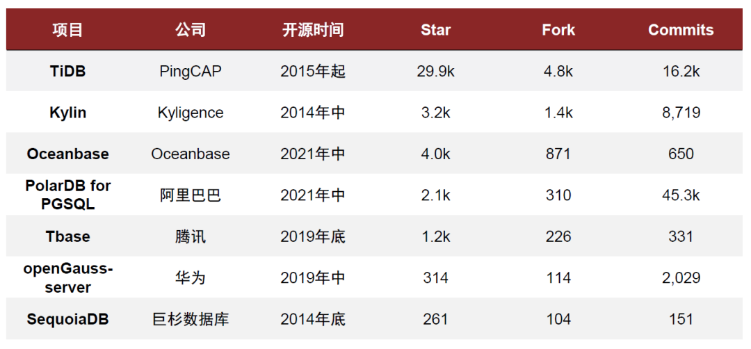Click the Fork column header
Viewport: 751px width, 349px height.
[x=558, y=30]
